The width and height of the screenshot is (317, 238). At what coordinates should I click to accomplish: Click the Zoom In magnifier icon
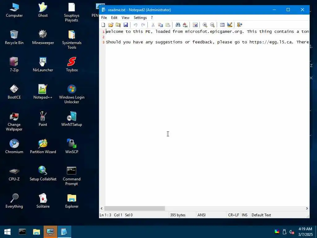pyautogui.click(x=205, y=25)
